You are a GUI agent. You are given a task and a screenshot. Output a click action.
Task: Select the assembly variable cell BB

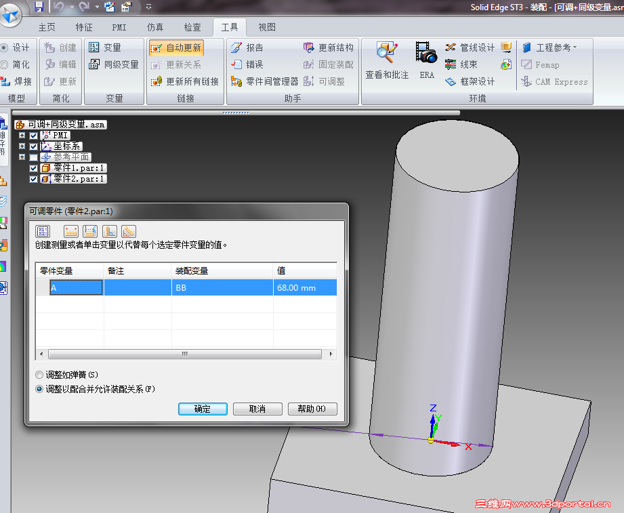coord(222,287)
